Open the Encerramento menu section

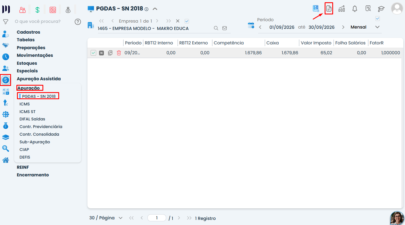(33, 175)
